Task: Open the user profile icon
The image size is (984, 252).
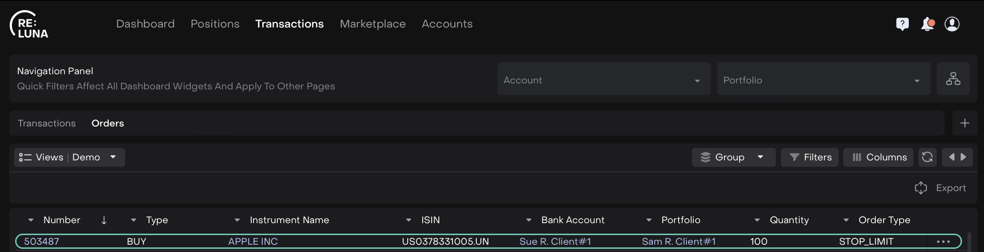Action: pos(952,24)
